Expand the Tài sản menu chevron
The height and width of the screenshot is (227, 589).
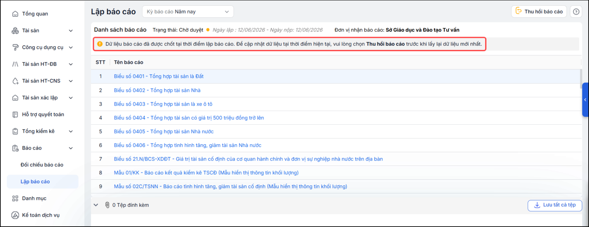(71, 31)
